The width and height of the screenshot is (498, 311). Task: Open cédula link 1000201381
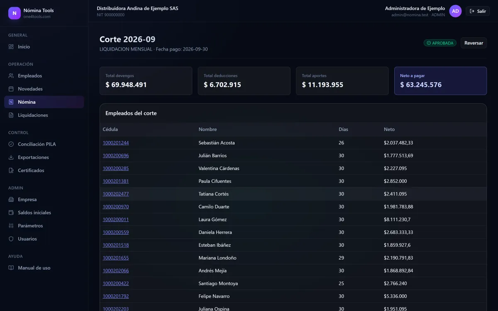[116, 181]
